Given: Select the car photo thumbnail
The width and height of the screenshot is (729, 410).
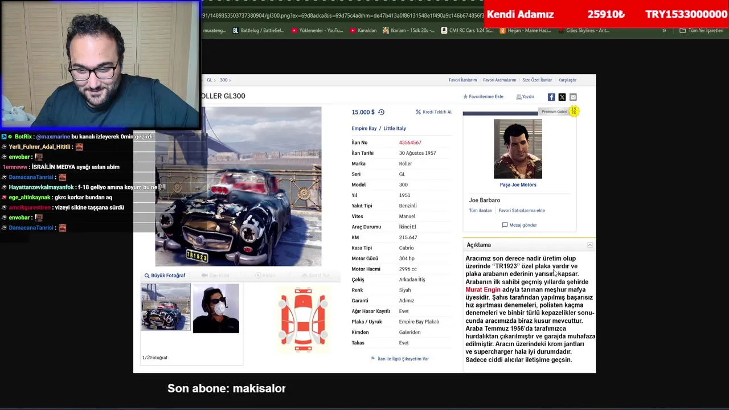Looking at the screenshot, I should [x=166, y=307].
